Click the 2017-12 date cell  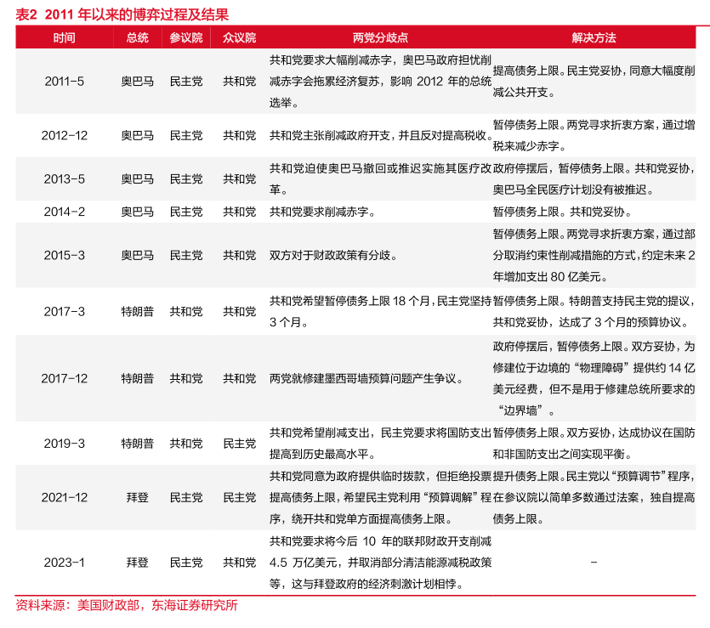(65, 378)
